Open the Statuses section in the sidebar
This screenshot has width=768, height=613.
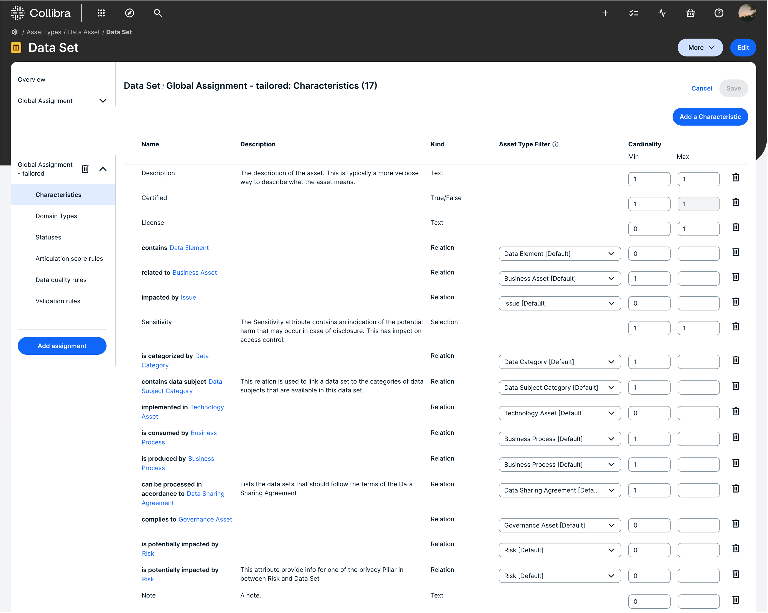[48, 237]
